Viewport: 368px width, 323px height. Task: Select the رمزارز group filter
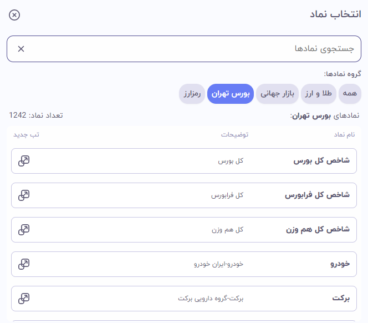click(192, 94)
